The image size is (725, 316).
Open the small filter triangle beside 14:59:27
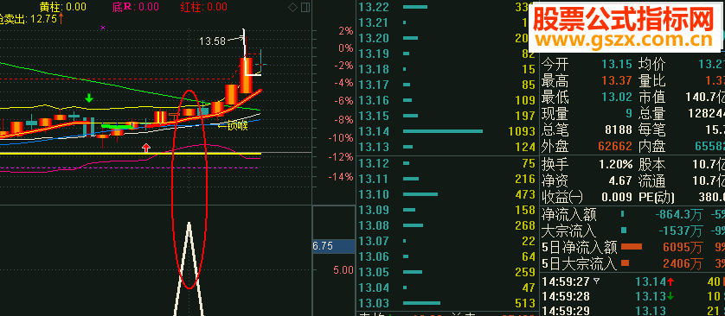click(596, 281)
